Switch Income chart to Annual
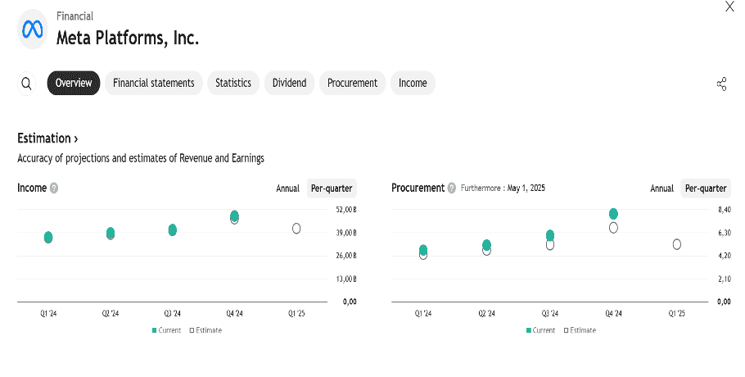Viewport: 745px width, 377px height. click(287, 188)
